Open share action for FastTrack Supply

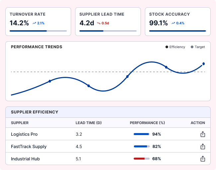pyautogui.click(x=203, y=146)
